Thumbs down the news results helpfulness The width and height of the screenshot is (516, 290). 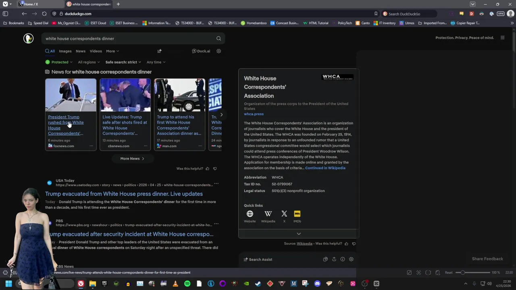click(215, 169)
